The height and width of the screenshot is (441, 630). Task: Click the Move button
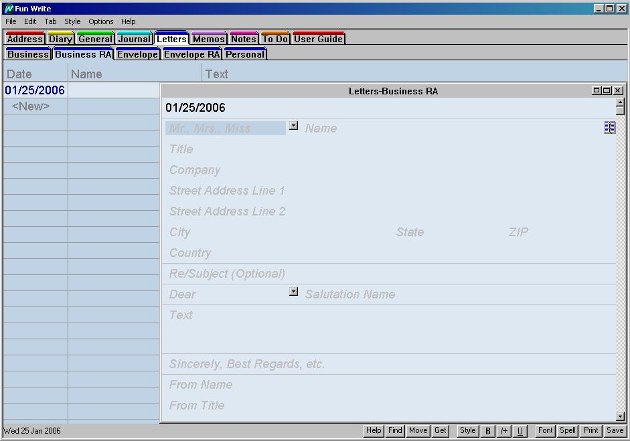[418, 430]
